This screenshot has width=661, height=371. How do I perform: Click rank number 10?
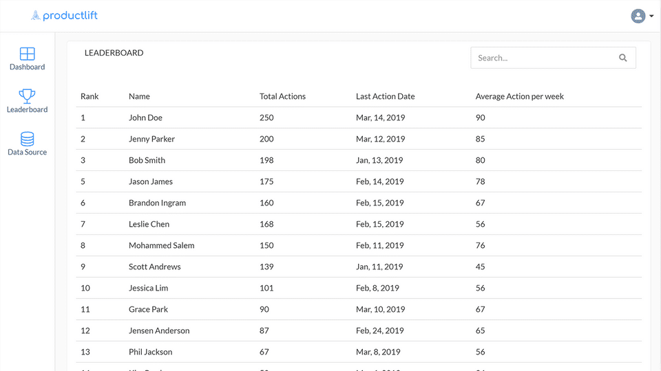pyautogui.click(x=85, y=288)
